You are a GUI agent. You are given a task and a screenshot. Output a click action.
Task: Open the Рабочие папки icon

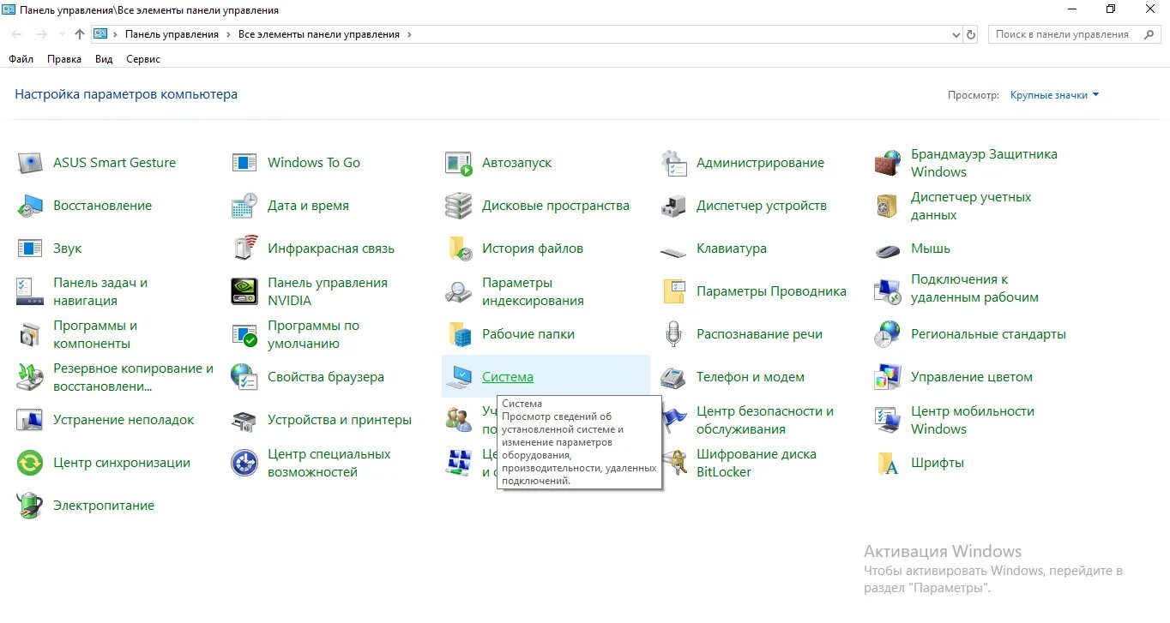pos(459,334)
